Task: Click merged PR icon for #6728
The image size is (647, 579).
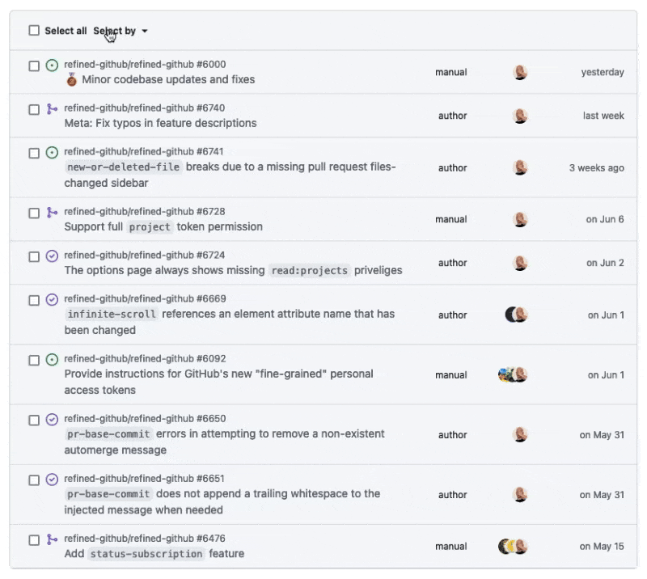Action: point(52,213)
